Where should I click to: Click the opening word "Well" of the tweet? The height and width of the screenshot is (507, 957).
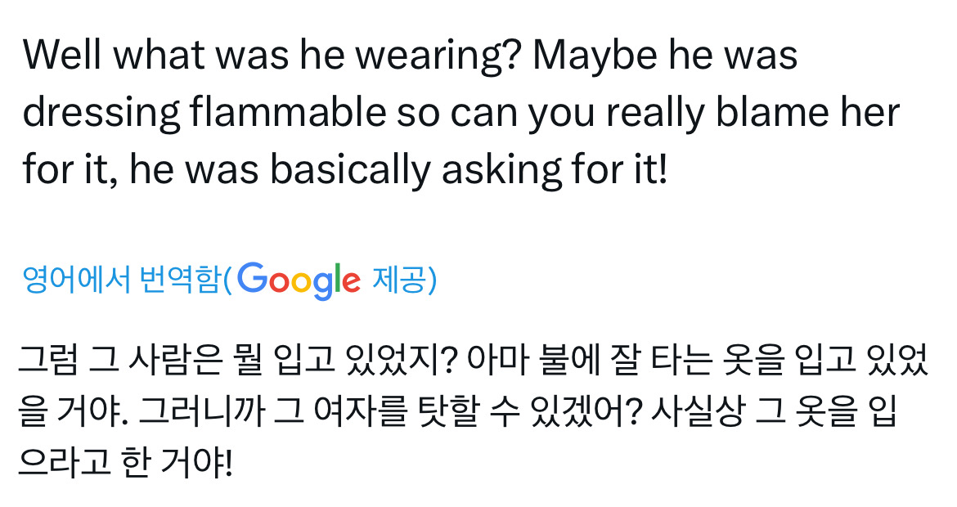pyautogui.click(x=65, y=55)
